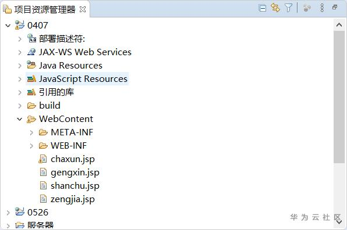Expand the WEB-INF folder
The height and width of the screenshot is (230, 347).
click(x=31, y=146)
